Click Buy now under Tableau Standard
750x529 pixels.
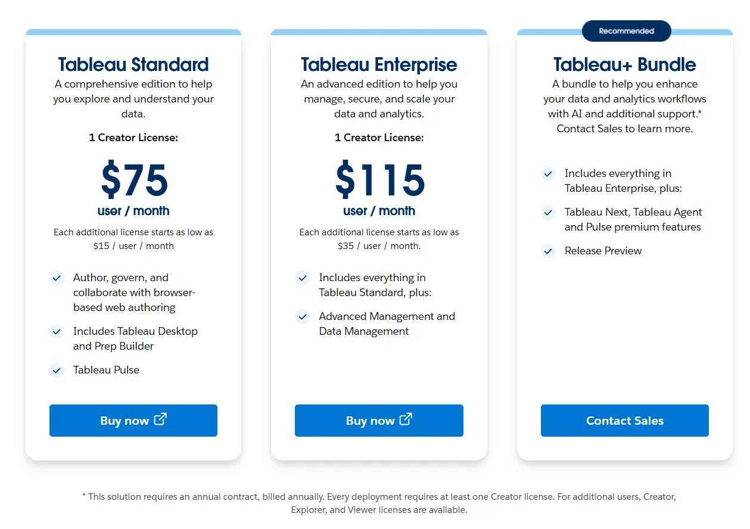133,421
